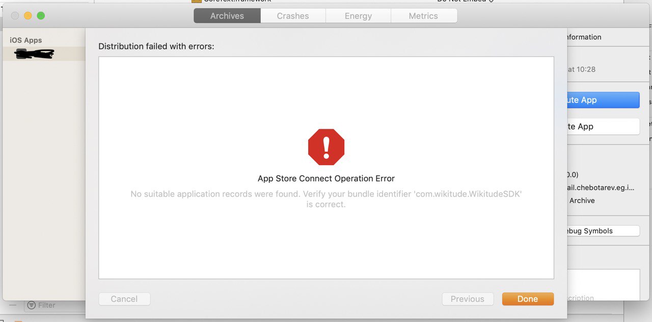Click the archive description text box
This screenshot has width=652, height=322.
point(603,285)
